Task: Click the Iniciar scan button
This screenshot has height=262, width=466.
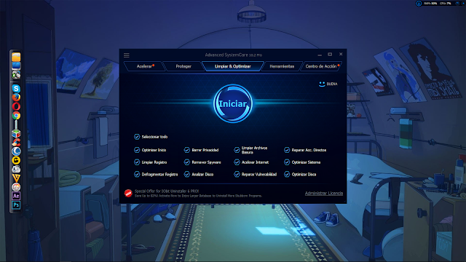Action: click(233, 103)
